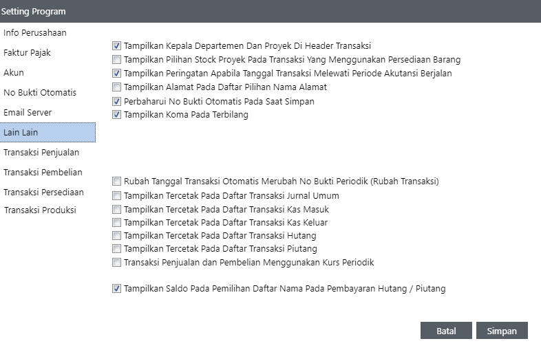Open the Info Perusahaan settings tab
The height and width of the screenshot is (350, 541).
[x=34, y=33]
